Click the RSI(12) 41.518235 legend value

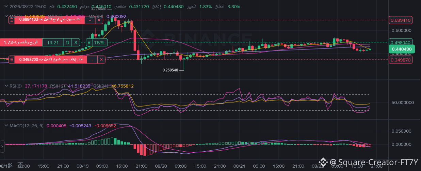pyautogui.click(x=79, y=86)
